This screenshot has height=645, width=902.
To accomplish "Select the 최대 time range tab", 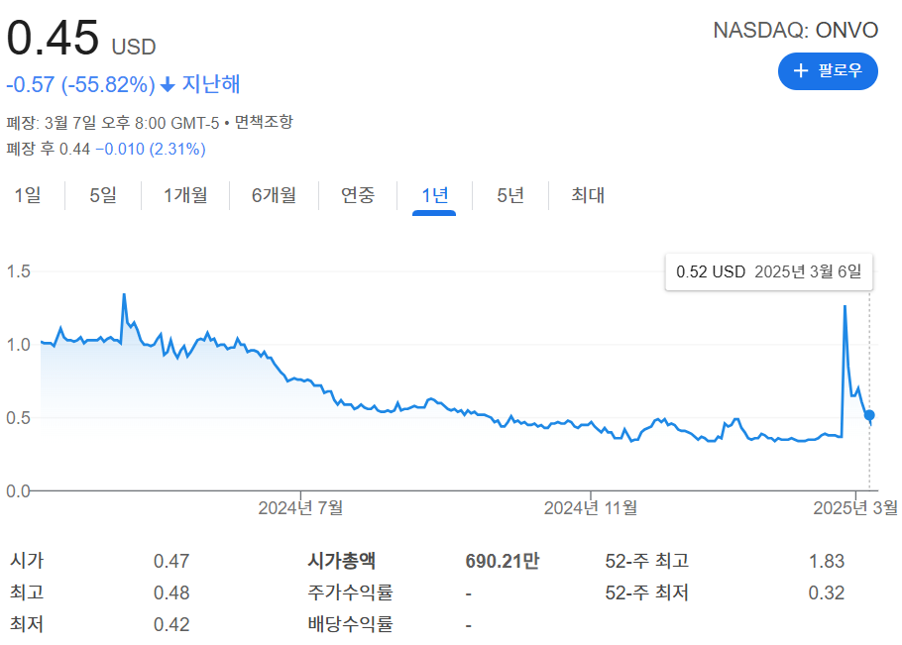I will coord(583,195).
